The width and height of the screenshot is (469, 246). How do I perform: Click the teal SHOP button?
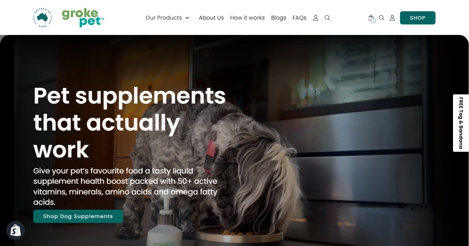tap(418, 18)
